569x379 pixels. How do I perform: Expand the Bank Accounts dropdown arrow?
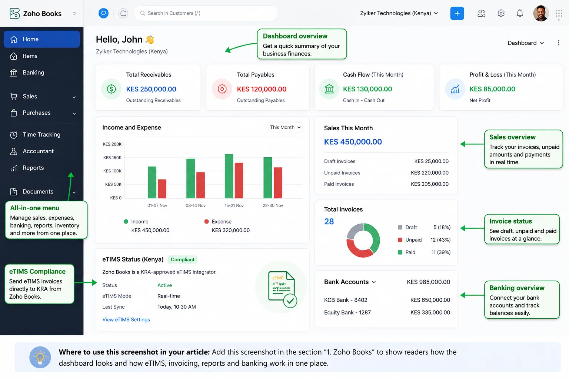(374, 282)
